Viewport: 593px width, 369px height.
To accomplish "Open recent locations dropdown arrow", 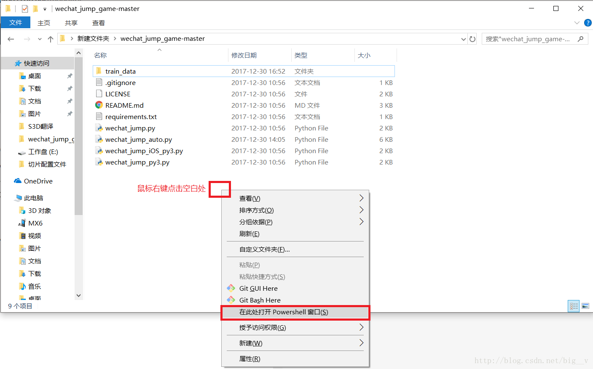I will point(40,39).
